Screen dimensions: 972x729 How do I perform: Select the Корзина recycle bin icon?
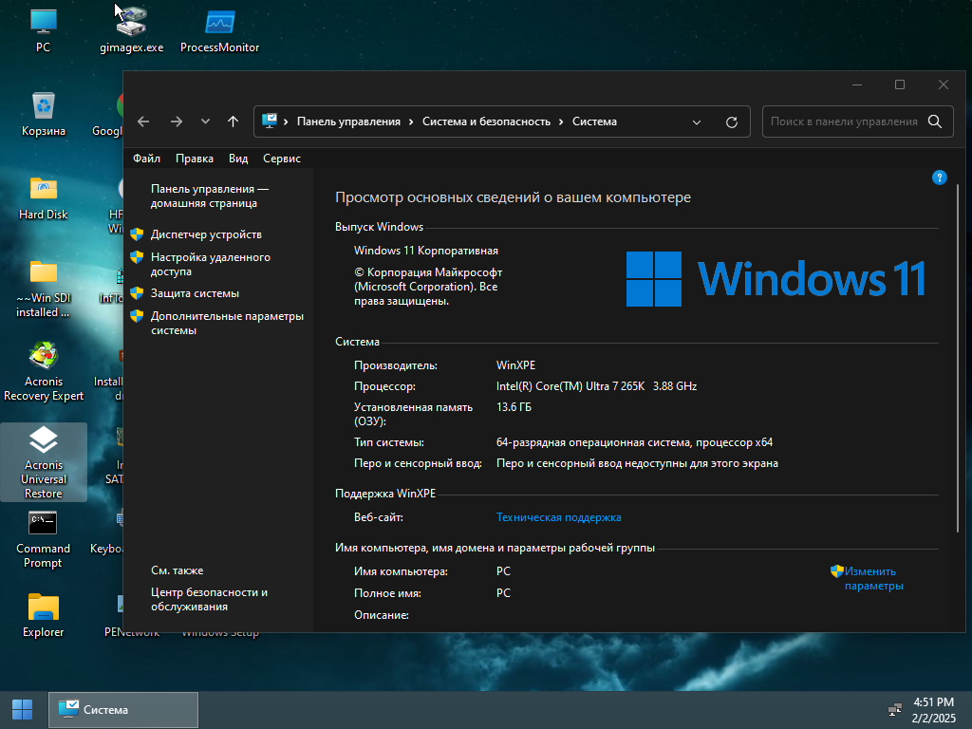(44, 114)
